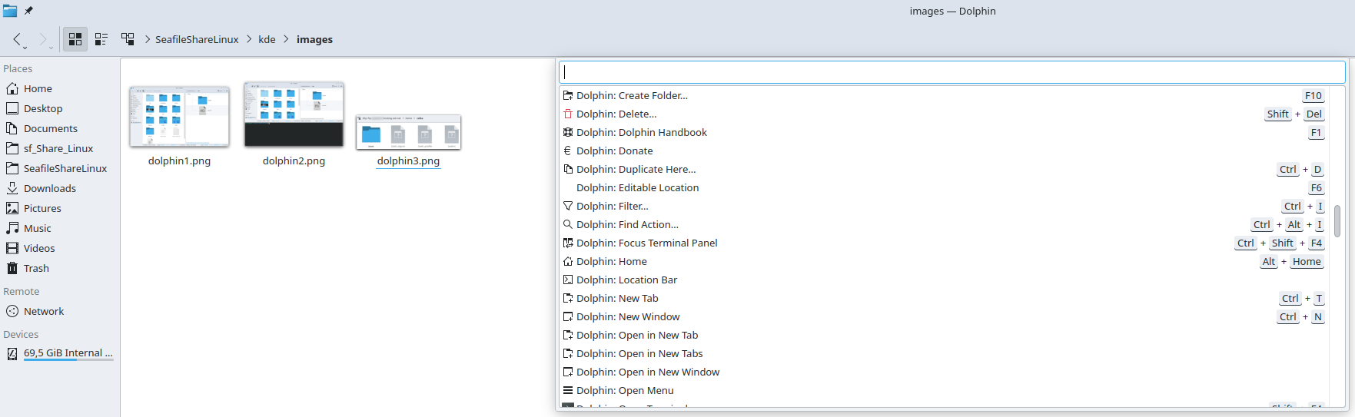Choose 'Dolphin: Create Folder...' action
The image size is (1355, 417).
(632, 96)
